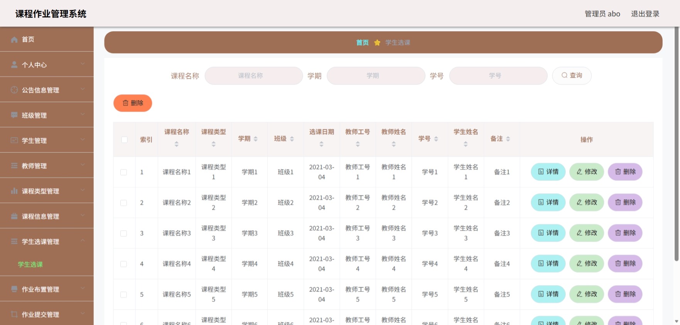Viewport: 680px width, 325px height.
Task: Sort by 课程名称 using its sort arrows
Action: 177,144
